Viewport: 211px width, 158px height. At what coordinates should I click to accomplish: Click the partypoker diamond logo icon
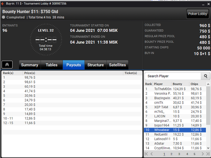tap(2, 4)
